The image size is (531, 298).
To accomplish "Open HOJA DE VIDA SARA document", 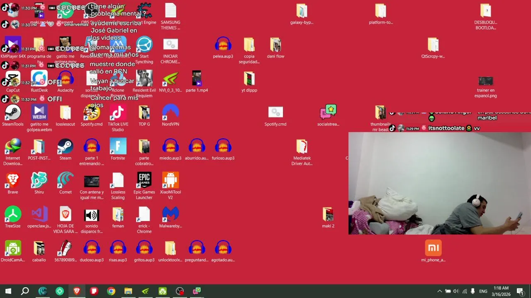I will click(66, 220).
